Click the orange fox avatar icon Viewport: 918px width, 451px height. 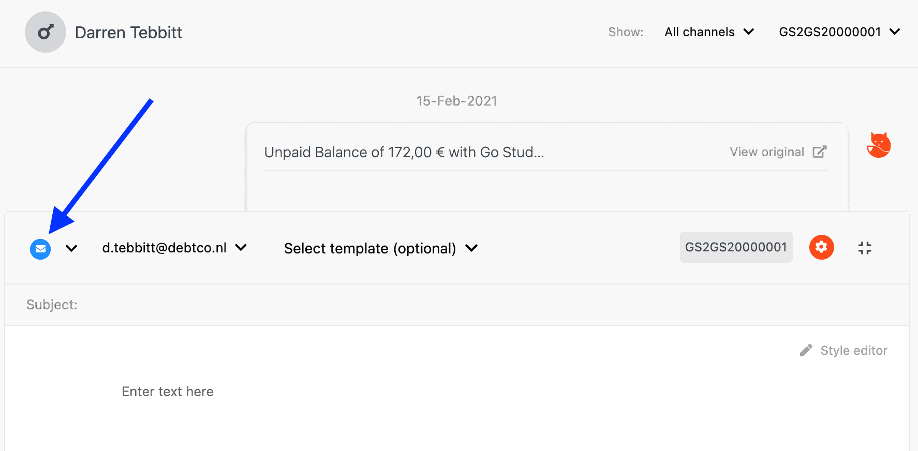click(879, 145)
